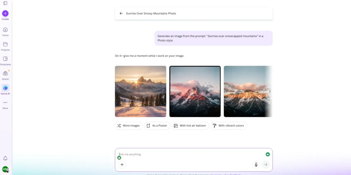Click the As a Poster suggestion
351x175 pixels.
[157, 126]
